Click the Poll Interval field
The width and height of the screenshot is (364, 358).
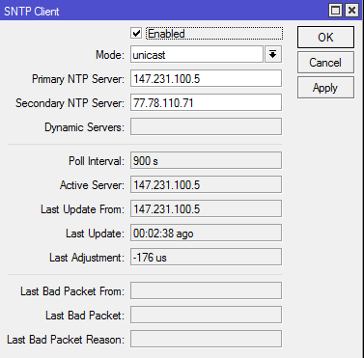(206, 160)
